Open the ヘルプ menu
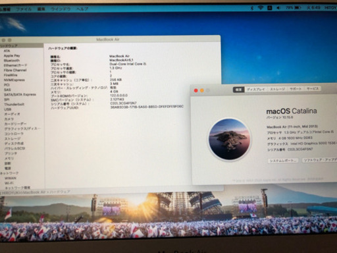The height and width of the screenshot is (253, 337). [x=82, y=9]
